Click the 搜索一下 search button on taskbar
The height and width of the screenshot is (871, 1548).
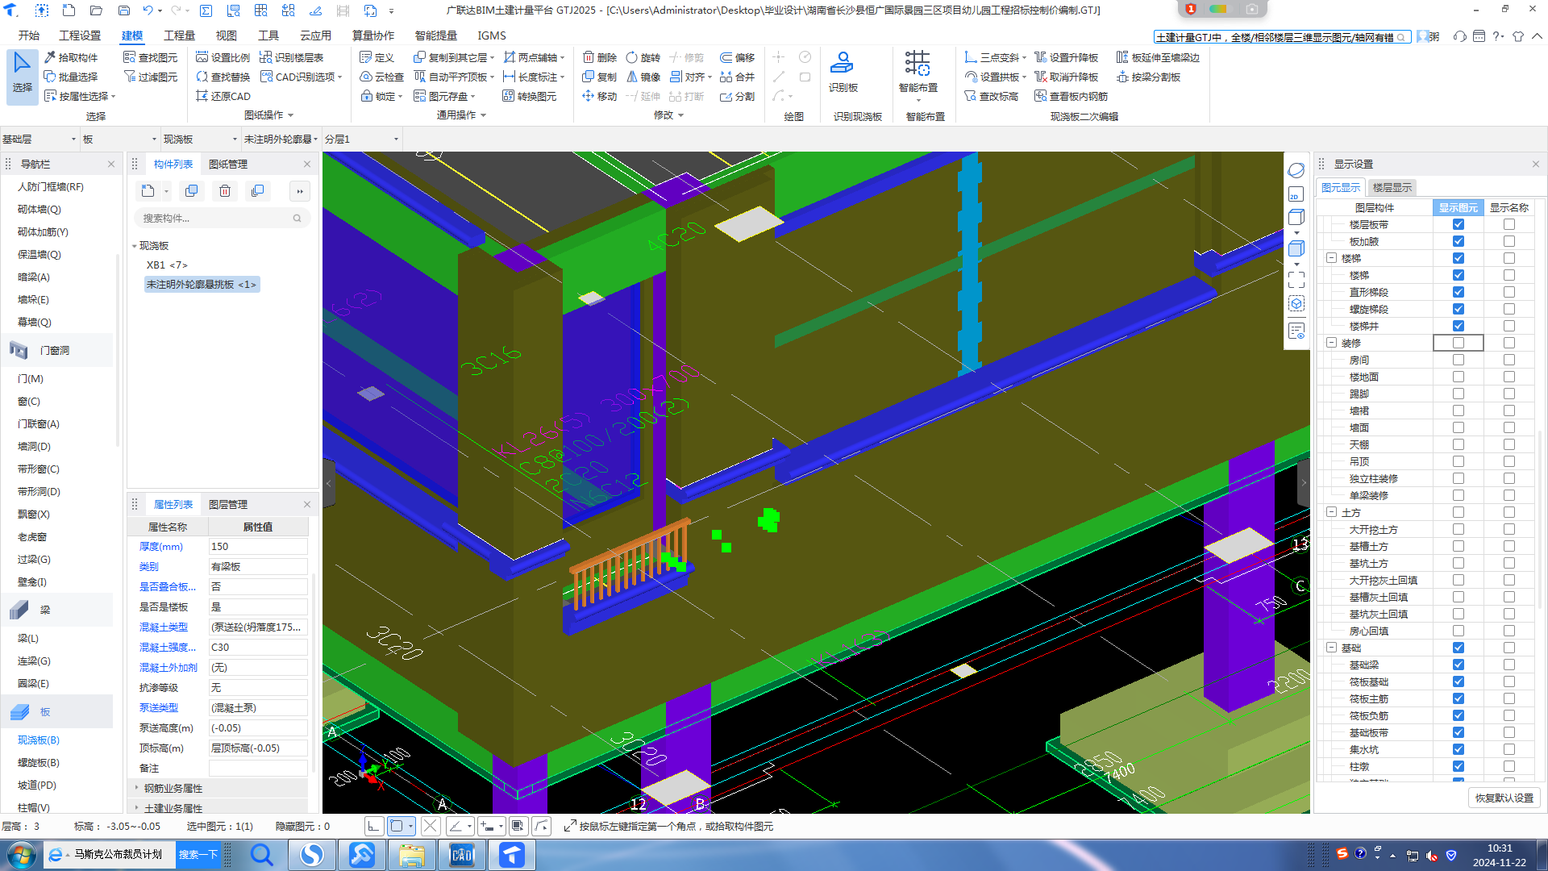tap(198, 854)
